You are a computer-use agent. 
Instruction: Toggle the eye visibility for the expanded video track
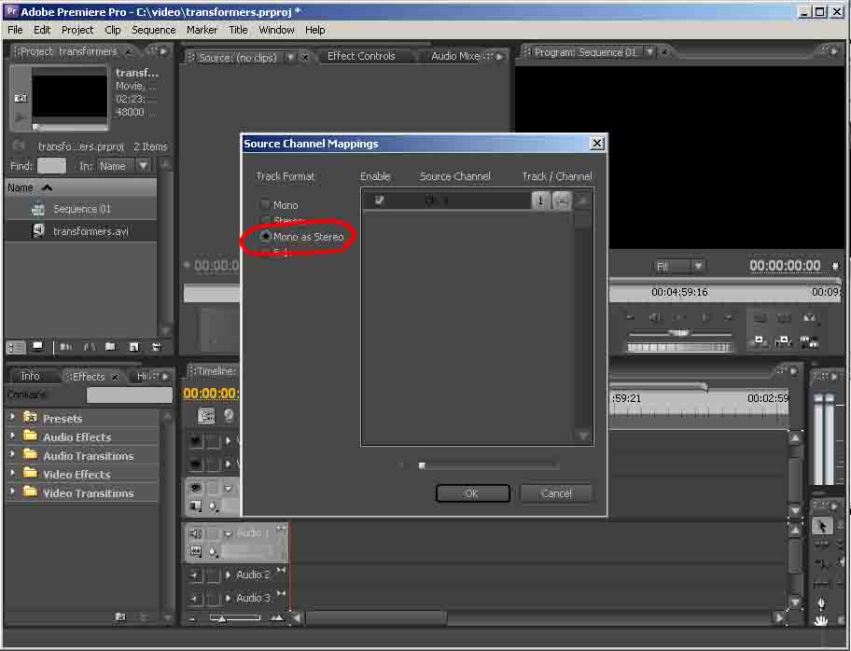(195, 488)
